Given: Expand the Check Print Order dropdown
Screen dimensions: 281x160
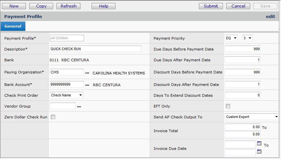Looking at the screenshot, I should (67, 95).
